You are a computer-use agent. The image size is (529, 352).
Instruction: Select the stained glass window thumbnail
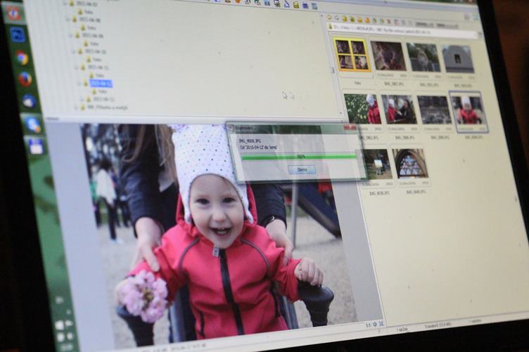click(x=410, y=164)
